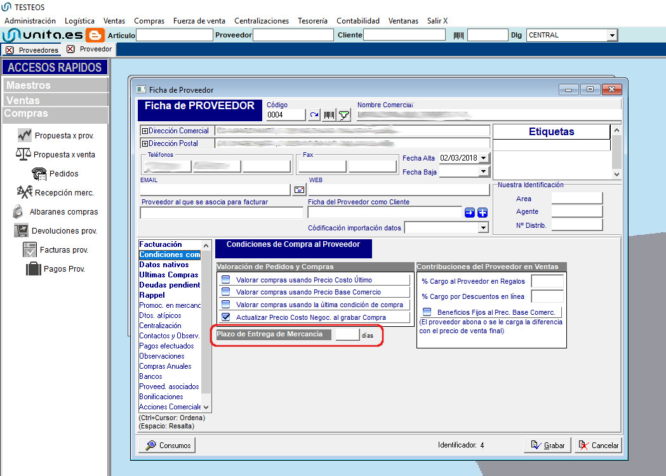Check Valorar compras usando última condición de compra

(x=226, y=305)
